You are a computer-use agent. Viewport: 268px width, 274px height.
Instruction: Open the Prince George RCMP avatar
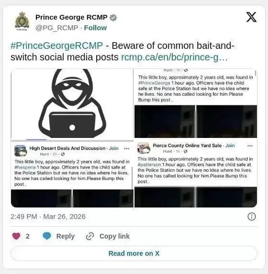tap(22, 21)
